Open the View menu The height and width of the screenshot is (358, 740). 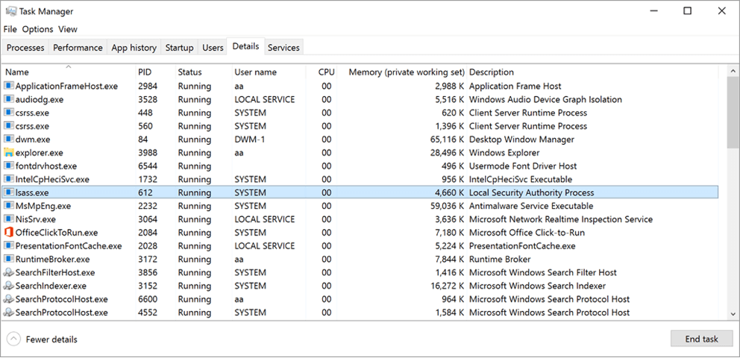click(67, 29)
